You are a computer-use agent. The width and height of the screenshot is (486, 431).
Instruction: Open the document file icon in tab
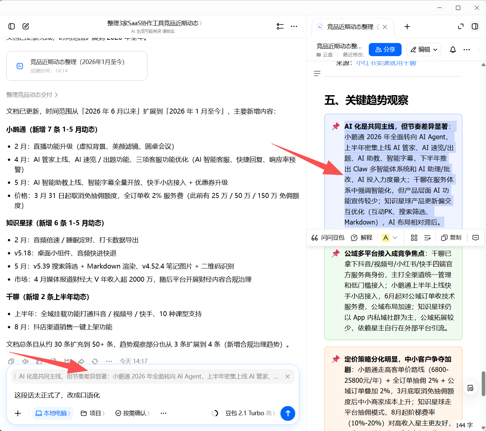pyautogui.click(x=320, y=27)
